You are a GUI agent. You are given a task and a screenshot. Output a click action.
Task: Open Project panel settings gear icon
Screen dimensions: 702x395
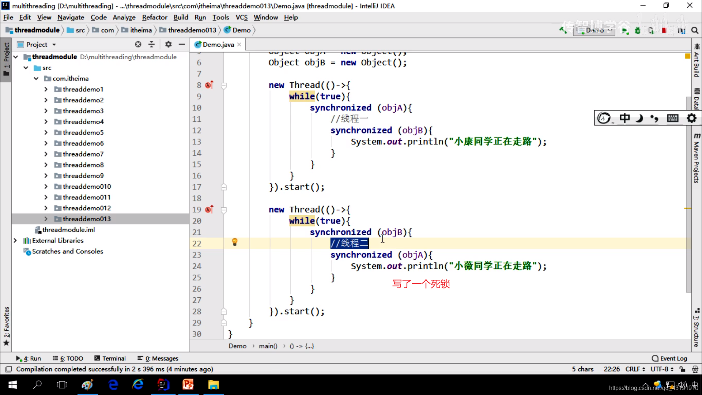168,44
